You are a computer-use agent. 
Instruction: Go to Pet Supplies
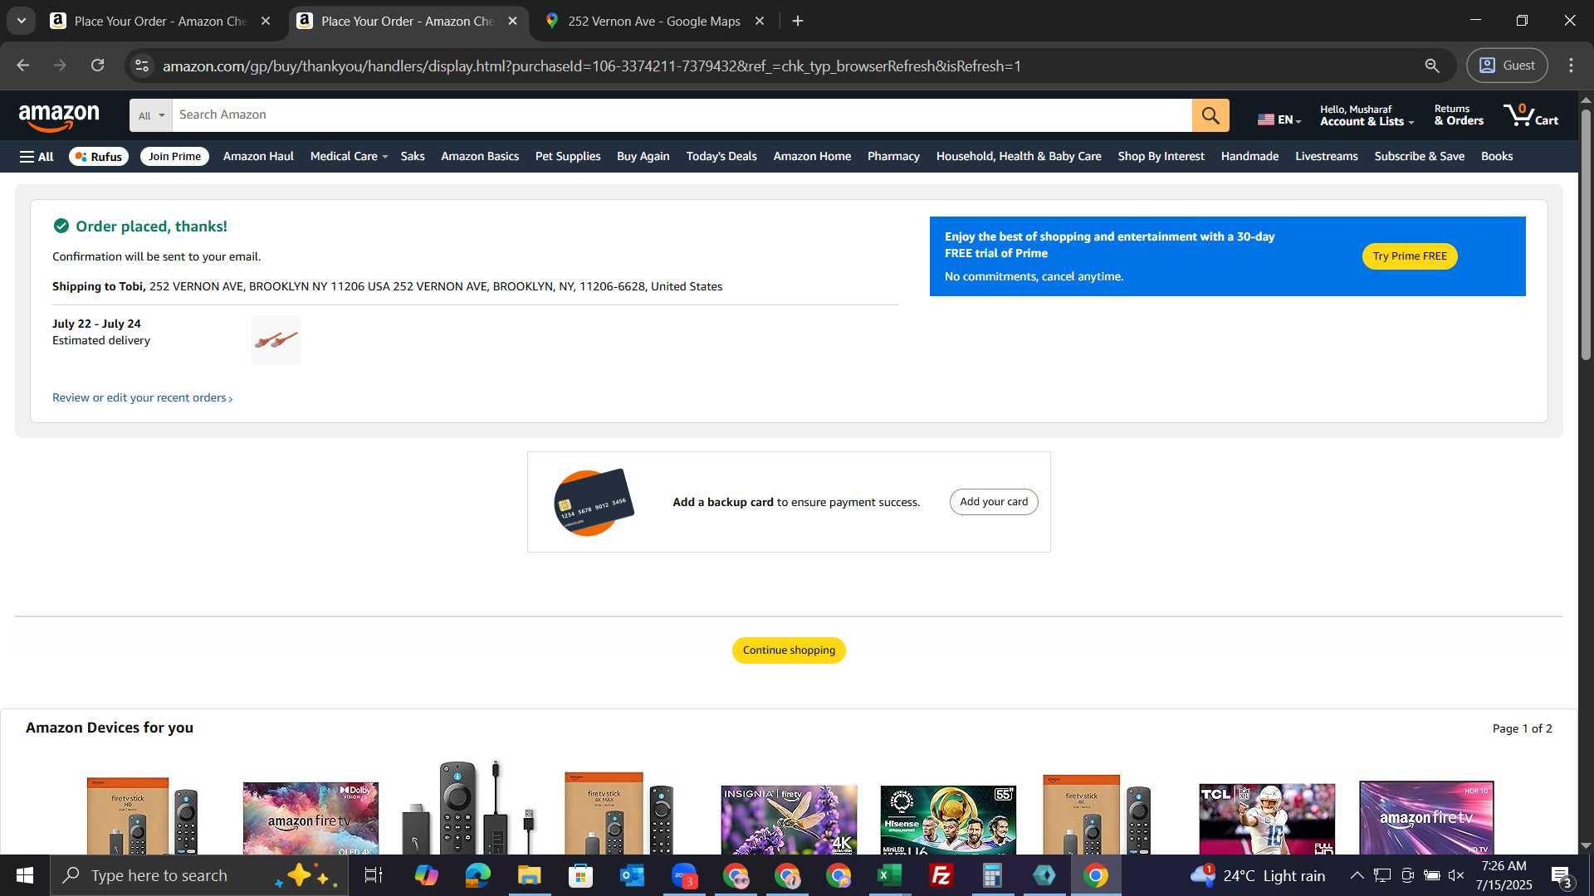coord(568,156)
